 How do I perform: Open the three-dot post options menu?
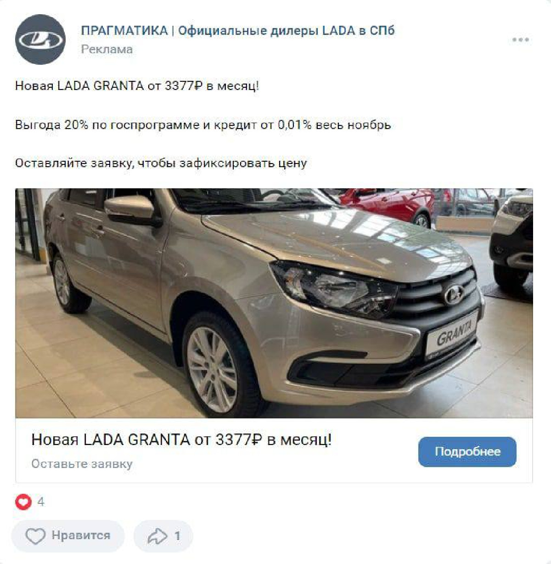pyautogui.click(x=520, y=40)
